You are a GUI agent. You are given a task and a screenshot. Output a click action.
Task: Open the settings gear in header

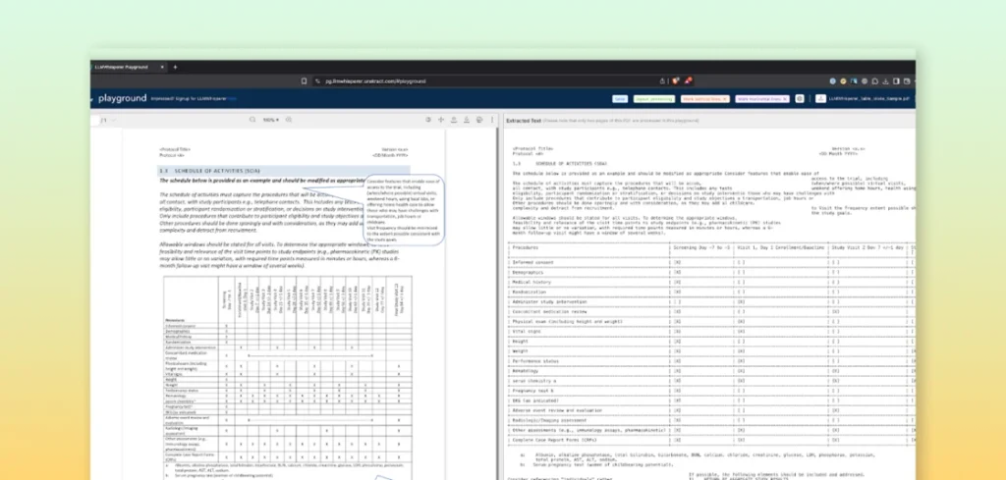pyautogui.click(x=800, y=99)
